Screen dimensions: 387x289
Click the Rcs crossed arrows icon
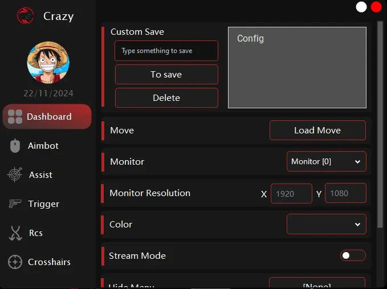point(15,233)
